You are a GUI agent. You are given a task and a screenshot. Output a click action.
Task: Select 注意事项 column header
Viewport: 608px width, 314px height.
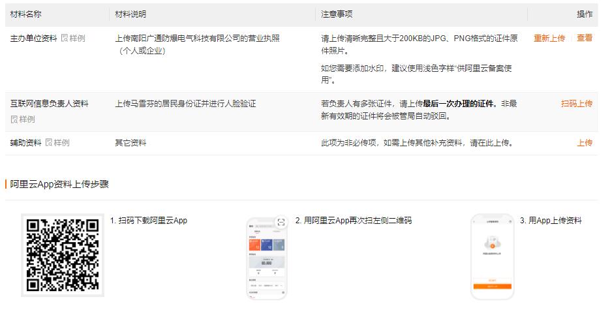337,14
